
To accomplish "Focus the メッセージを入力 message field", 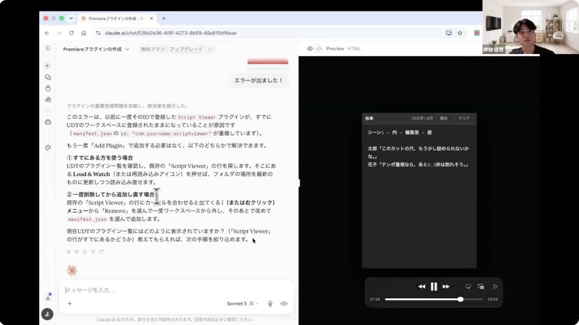I will pos(176,290).
